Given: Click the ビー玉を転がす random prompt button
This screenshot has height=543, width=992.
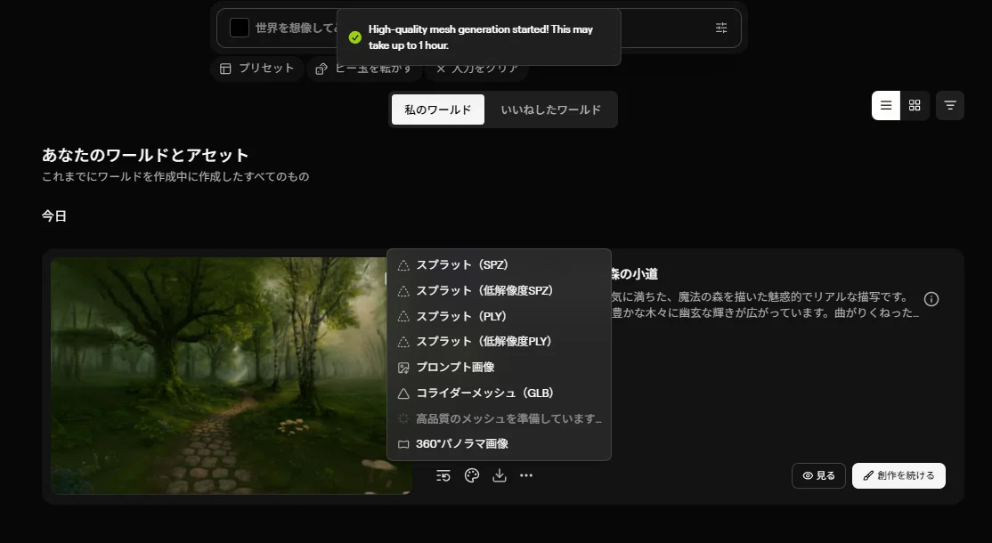Looking at the screenshot, I should [x=364, y=69].
